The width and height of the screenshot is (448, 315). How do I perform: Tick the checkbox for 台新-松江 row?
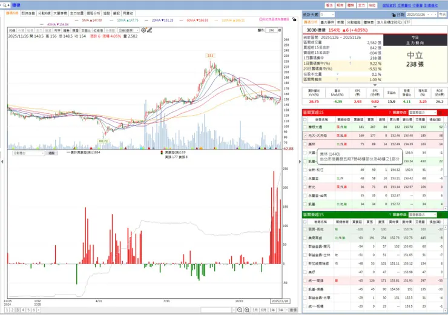(305, 170)
